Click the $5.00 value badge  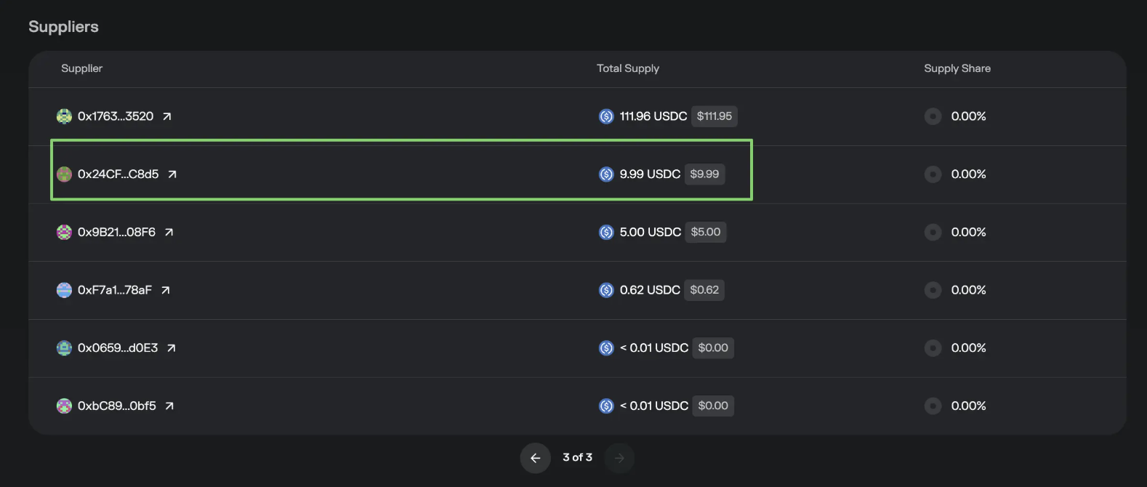click(706, 233)
